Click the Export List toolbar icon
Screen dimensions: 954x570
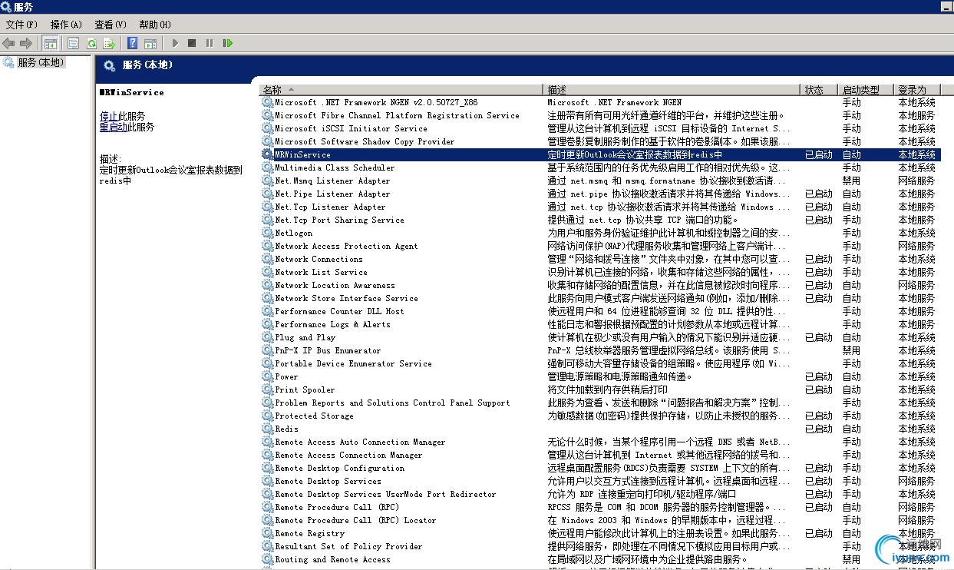[x=109, y=44]
